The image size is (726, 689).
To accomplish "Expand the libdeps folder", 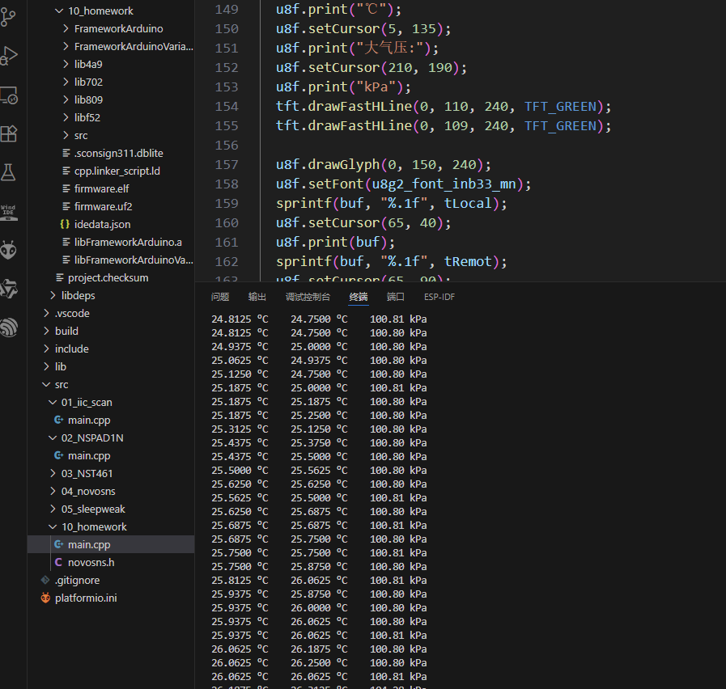I will tap(78, 295).
